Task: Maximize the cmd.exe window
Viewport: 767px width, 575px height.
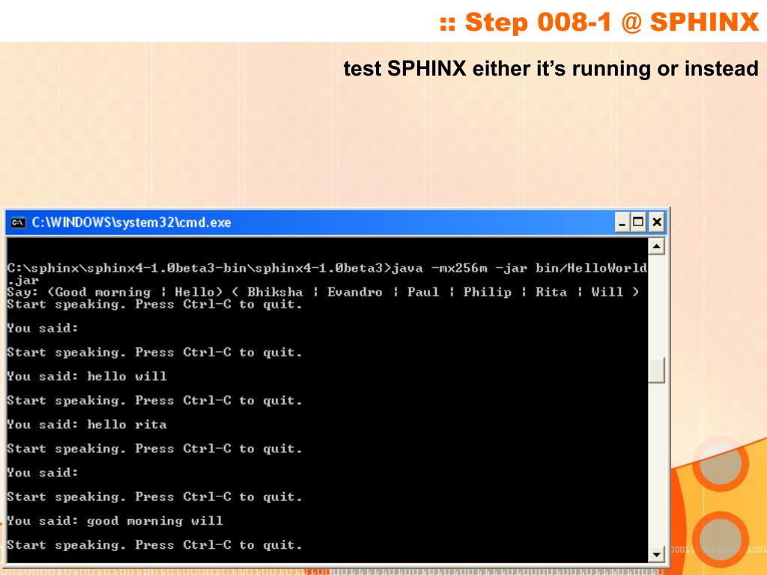Action: click(x=638, y=223)
